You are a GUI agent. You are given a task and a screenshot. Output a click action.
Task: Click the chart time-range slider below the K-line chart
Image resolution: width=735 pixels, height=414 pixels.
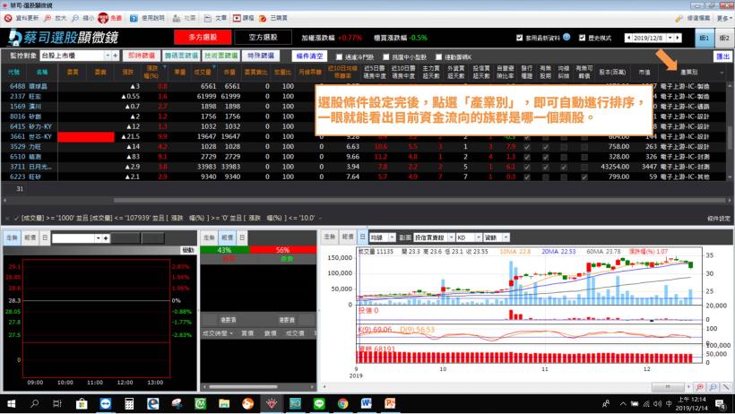(668, 387)
